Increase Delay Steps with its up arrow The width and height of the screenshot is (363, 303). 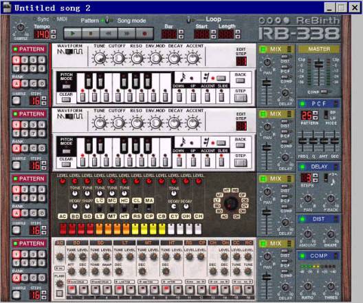click(315, 176)
